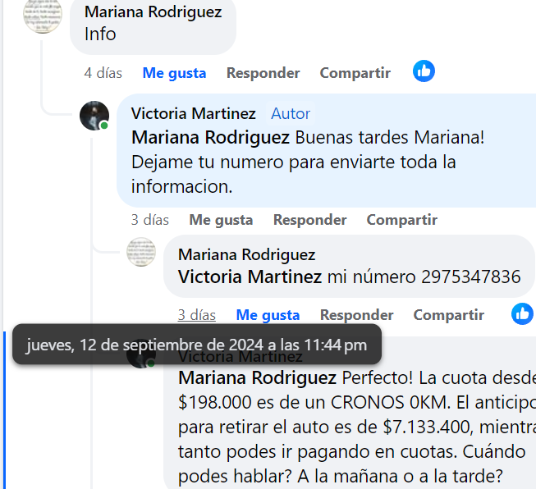The image size is (536, 489).
Task: Open Victoria Martinez author name beside Autor badge
Action: [x=194, y=113]
